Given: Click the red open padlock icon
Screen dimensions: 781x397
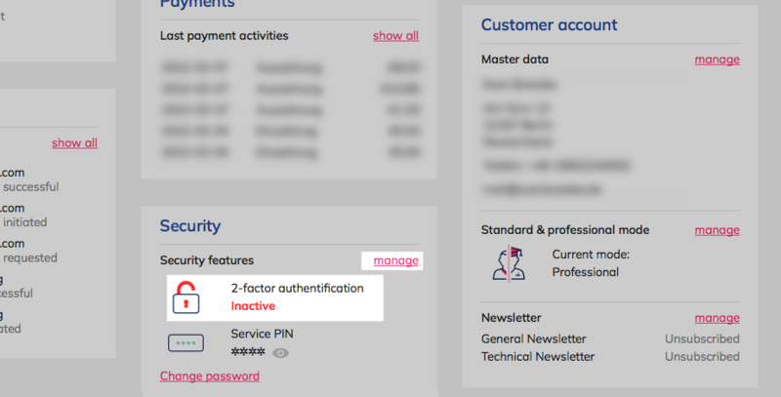Looking at the screenshot, I should tap(186, 298).
